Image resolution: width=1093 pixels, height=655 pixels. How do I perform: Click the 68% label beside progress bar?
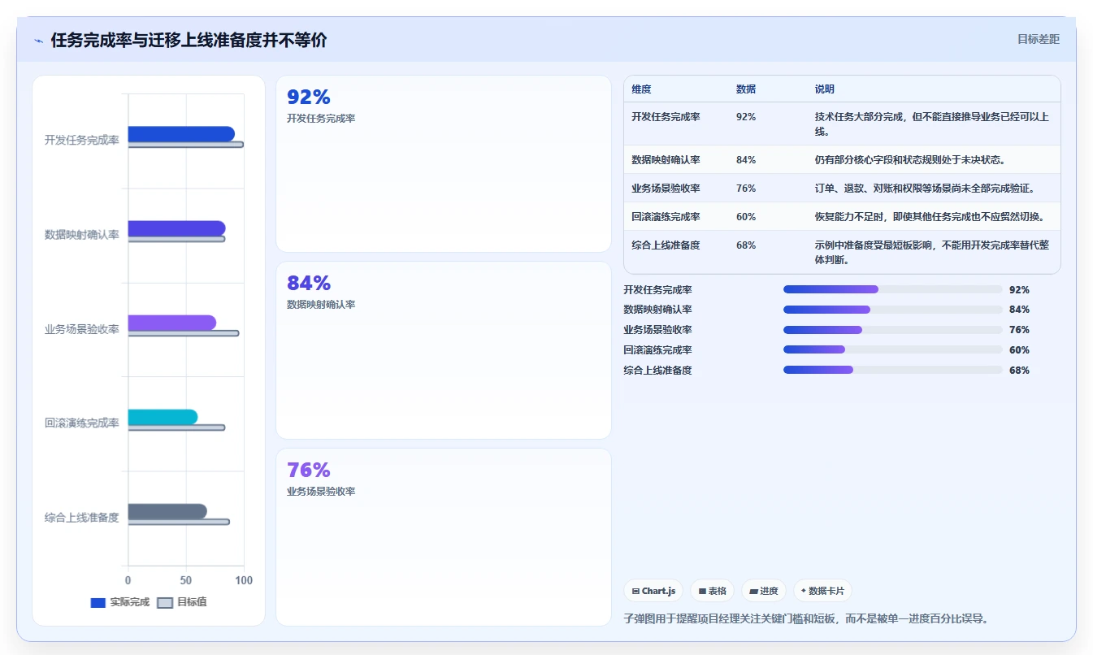pyautogui.click(x=1019, y=370)
